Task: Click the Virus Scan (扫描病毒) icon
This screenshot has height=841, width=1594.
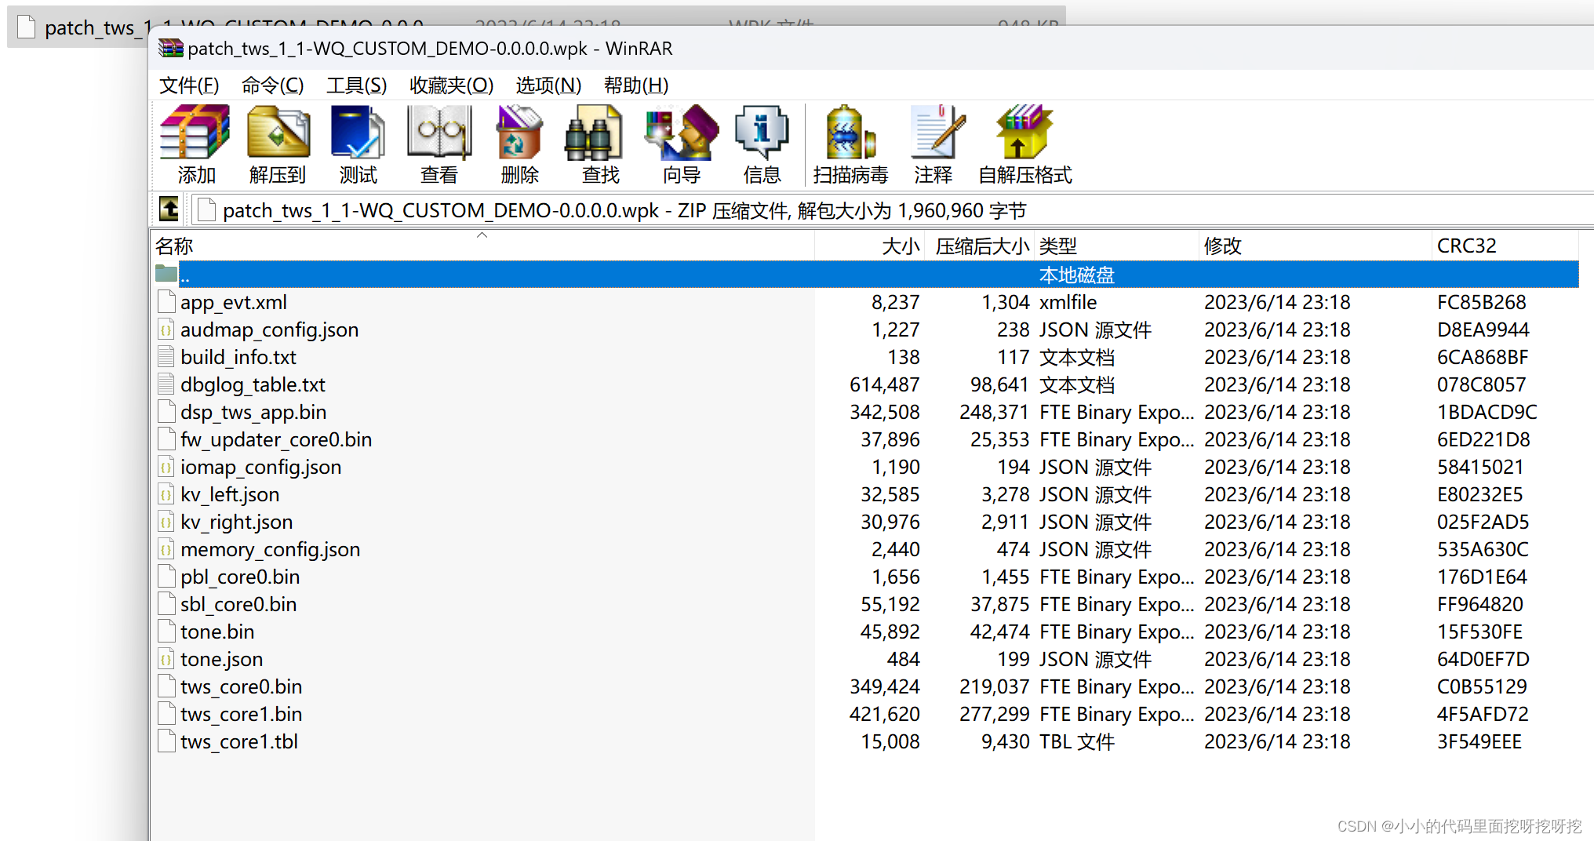Action: pyautogui.click(x=850, y=145)
